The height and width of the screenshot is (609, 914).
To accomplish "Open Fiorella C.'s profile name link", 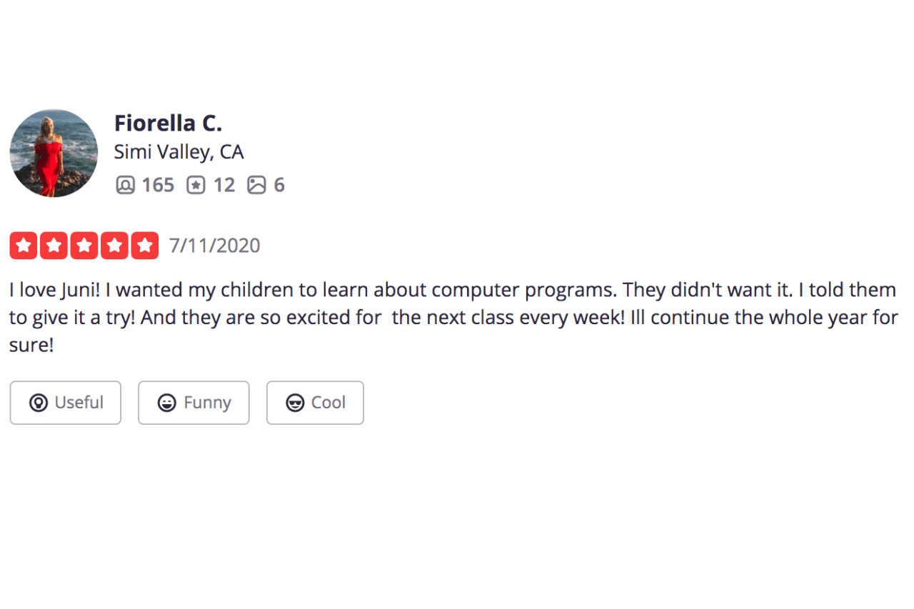I will [168, 123].
